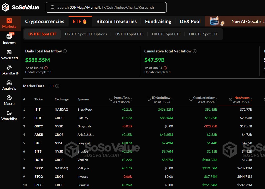265x189 pixels.
Task: Click the info icon before CumNetInflow header
Action: coord(191,99)
